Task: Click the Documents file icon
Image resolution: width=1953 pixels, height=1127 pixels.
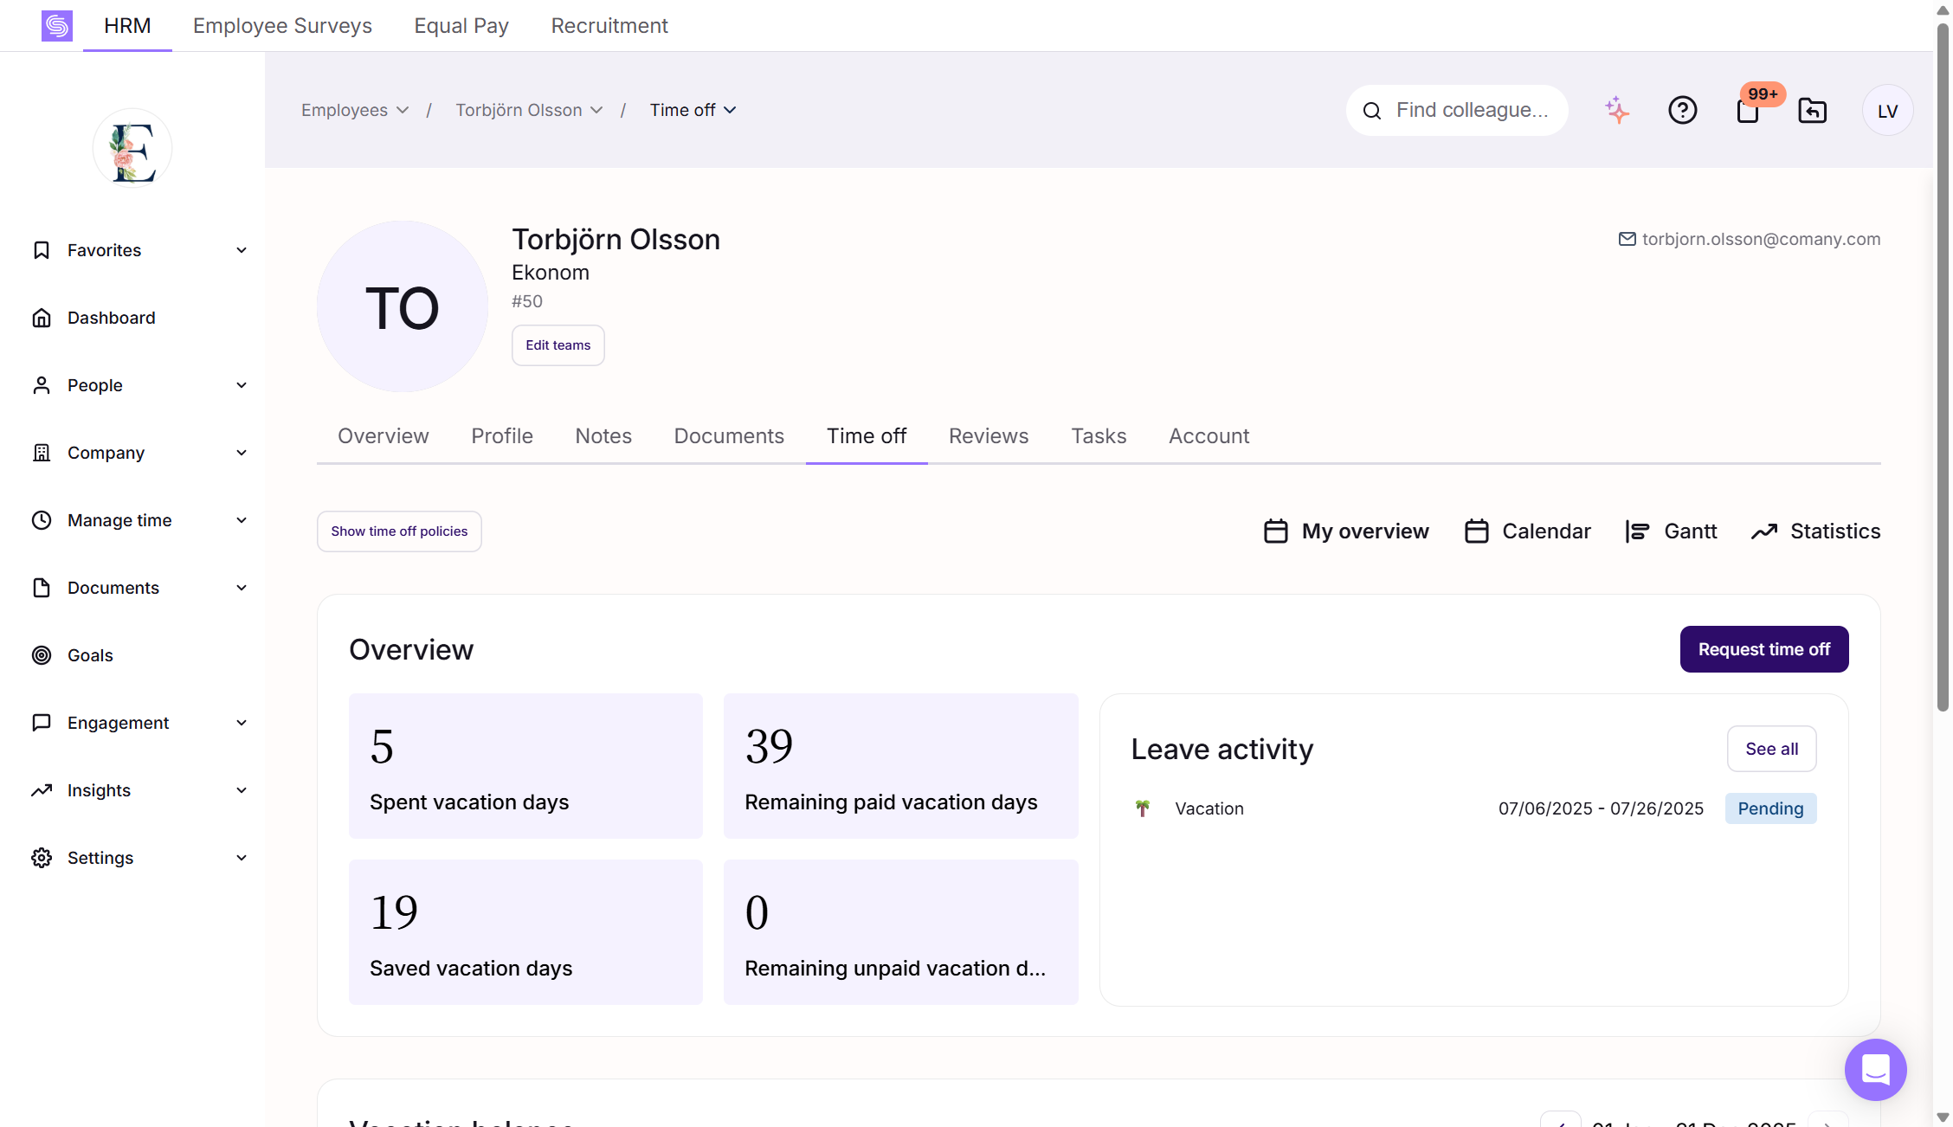Action: point(42,588)
